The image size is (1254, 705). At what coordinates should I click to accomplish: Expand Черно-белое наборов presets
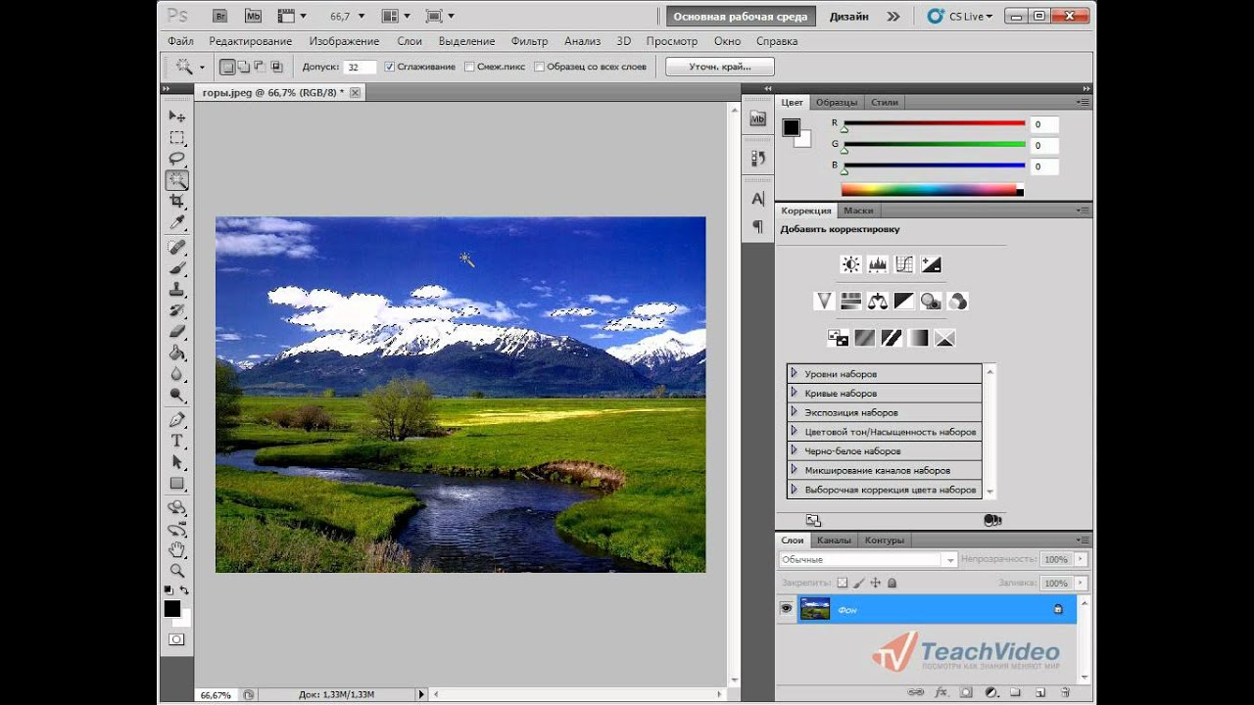click(794, 450)
